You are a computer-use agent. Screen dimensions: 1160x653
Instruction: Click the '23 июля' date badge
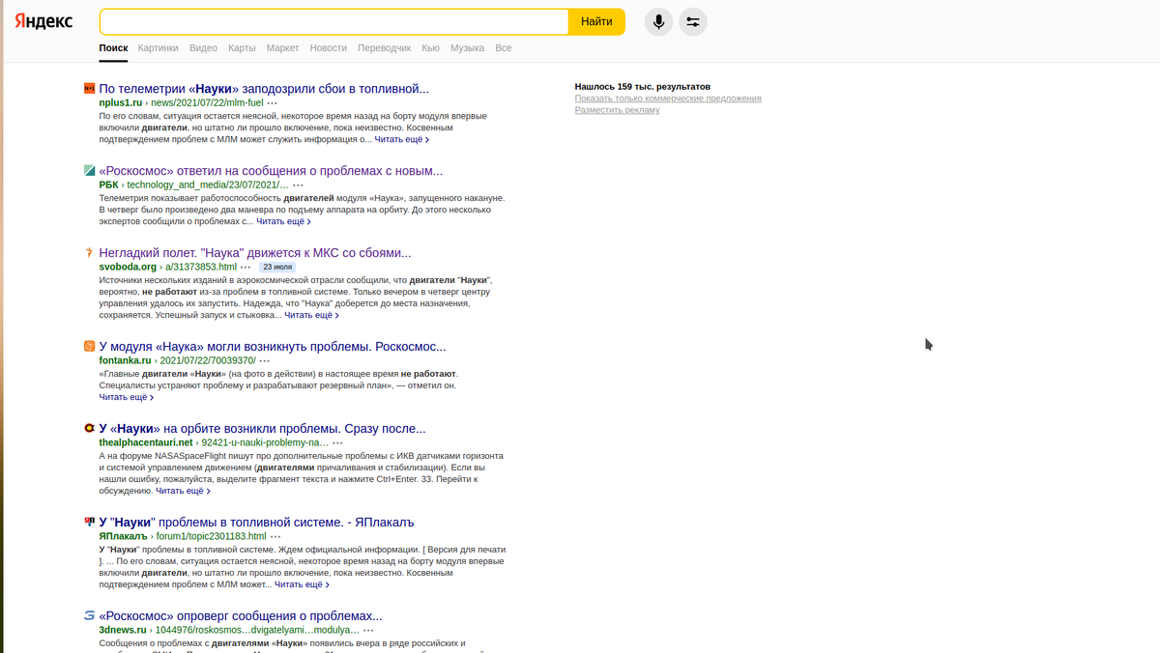[277, 267]
